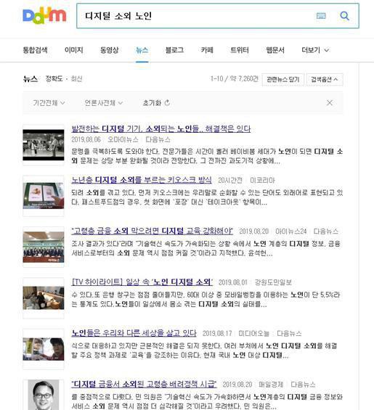This screenshot has height=410, width=374.
Task: Expand the 언론사전체 press dropdown
Action: [103, 103]
